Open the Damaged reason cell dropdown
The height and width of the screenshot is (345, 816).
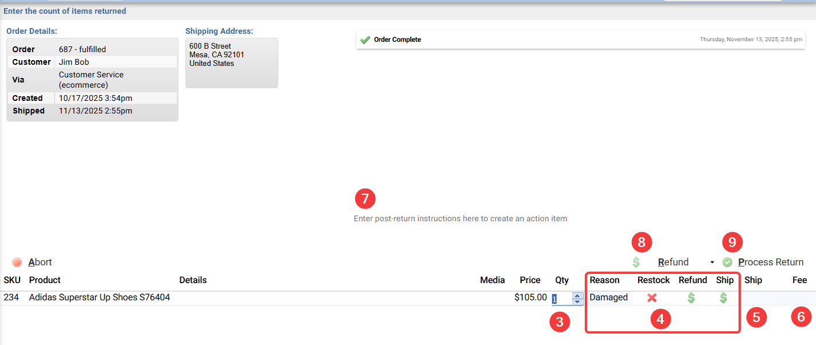click(608, 297)
